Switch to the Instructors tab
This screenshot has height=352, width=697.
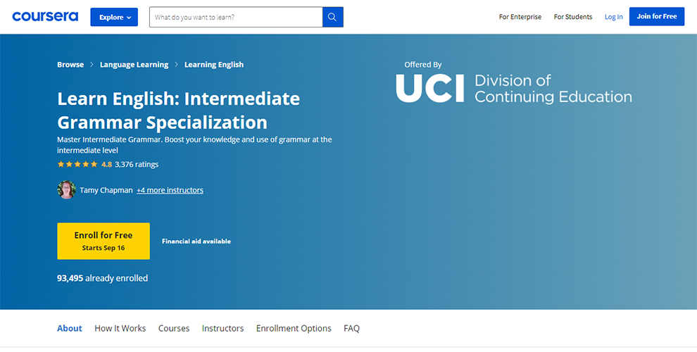[222, 329]
